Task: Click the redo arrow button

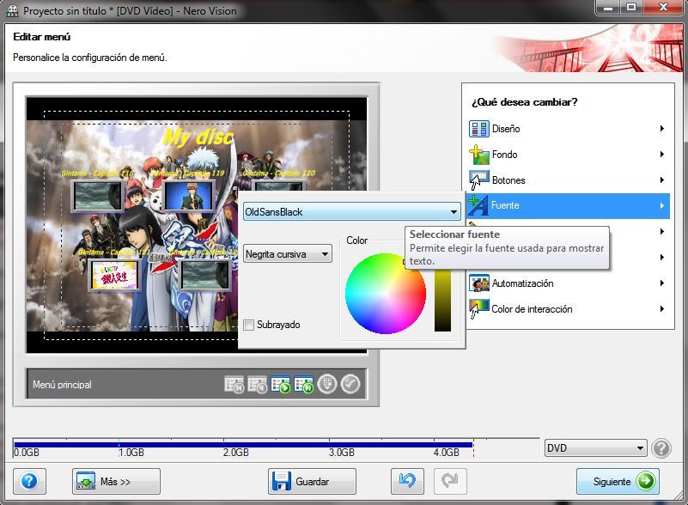Action: [x=450, y=481]
